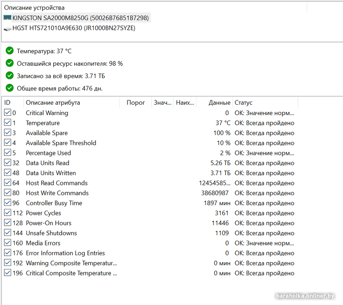Uncheck the Power-On Hours checkbox

point(8,223)
